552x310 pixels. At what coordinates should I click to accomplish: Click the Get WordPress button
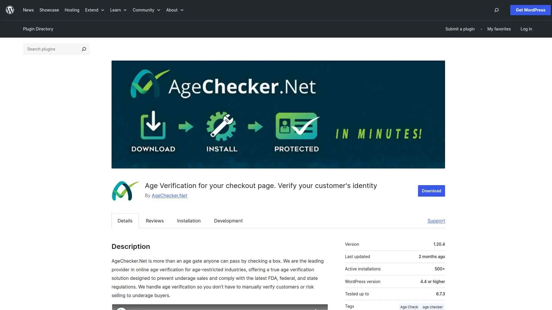click(x=530, y=10)
